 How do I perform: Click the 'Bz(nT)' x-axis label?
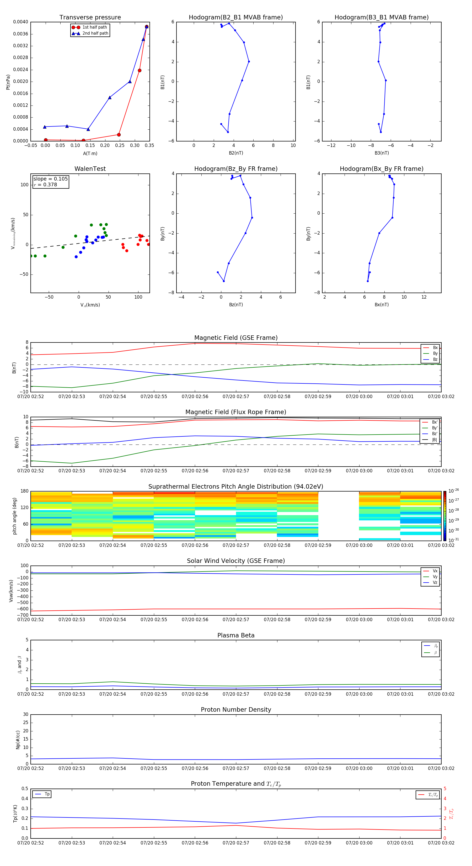(236, 305)
